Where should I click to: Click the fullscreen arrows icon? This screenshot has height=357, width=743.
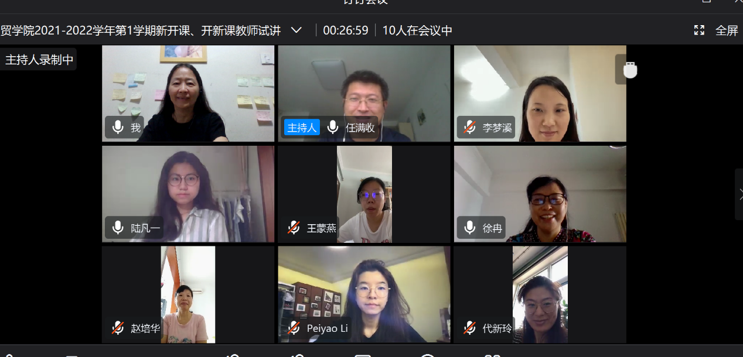pyautogui.click(x=699, y=30)
